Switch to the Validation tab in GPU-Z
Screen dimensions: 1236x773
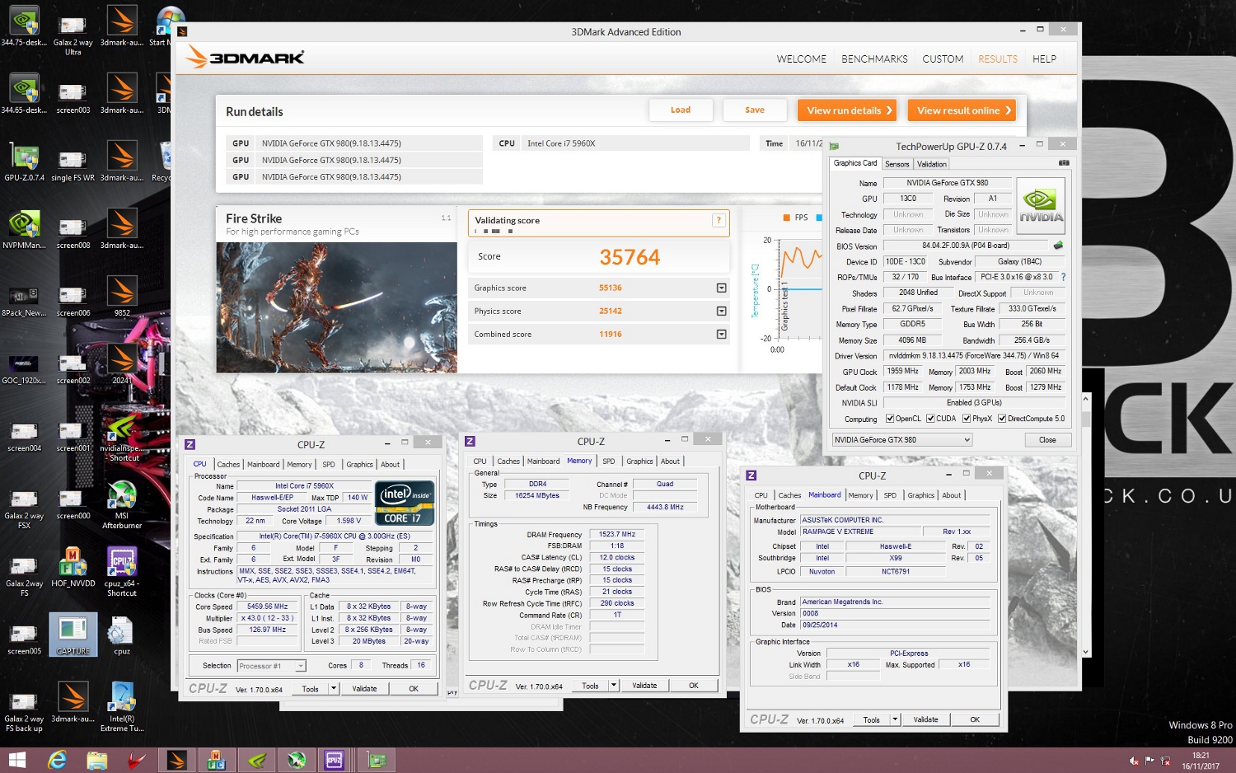(x=932, y=164)
